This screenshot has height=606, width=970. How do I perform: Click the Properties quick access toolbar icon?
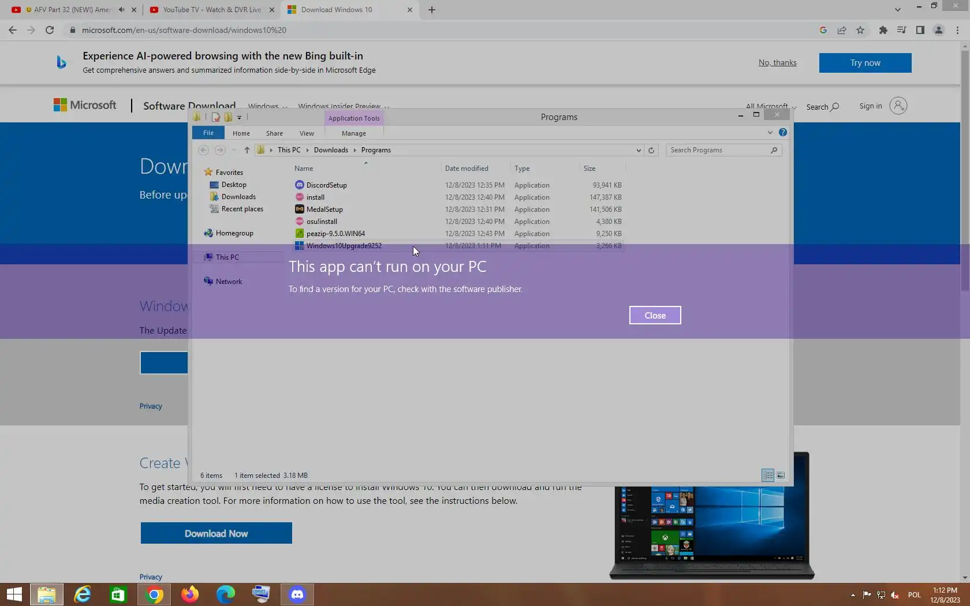[x=216, y=117]
